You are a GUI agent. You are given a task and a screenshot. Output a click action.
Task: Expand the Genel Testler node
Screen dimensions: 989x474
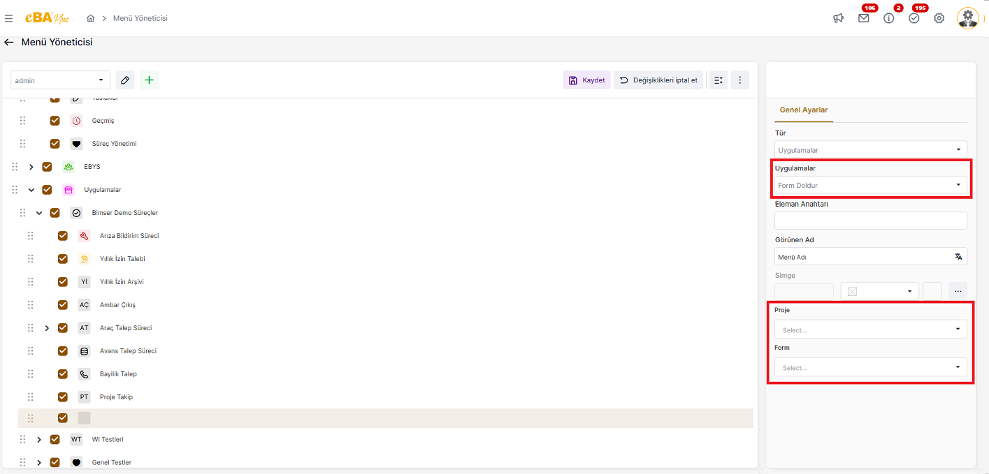click(x=39, y=463)
